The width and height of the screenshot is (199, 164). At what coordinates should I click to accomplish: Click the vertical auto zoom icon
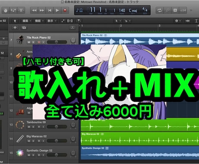point(196,21)
